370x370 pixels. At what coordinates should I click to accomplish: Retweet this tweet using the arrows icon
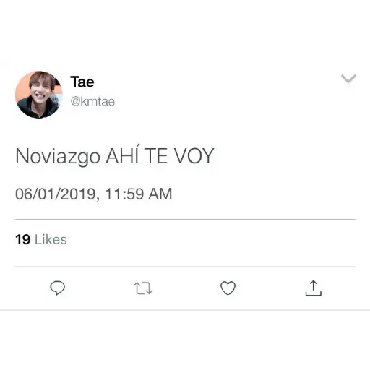coord(143,288)
